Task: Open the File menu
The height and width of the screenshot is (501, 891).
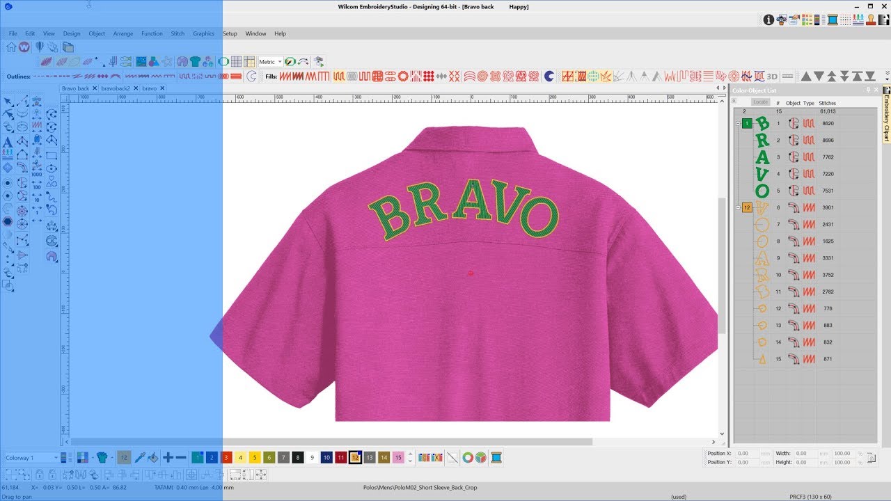Action: [x=13, y=33]
